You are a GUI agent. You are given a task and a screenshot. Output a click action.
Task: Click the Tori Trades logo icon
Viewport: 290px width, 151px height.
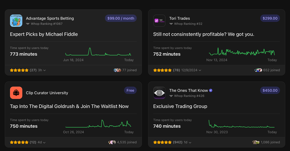(159, 21)
